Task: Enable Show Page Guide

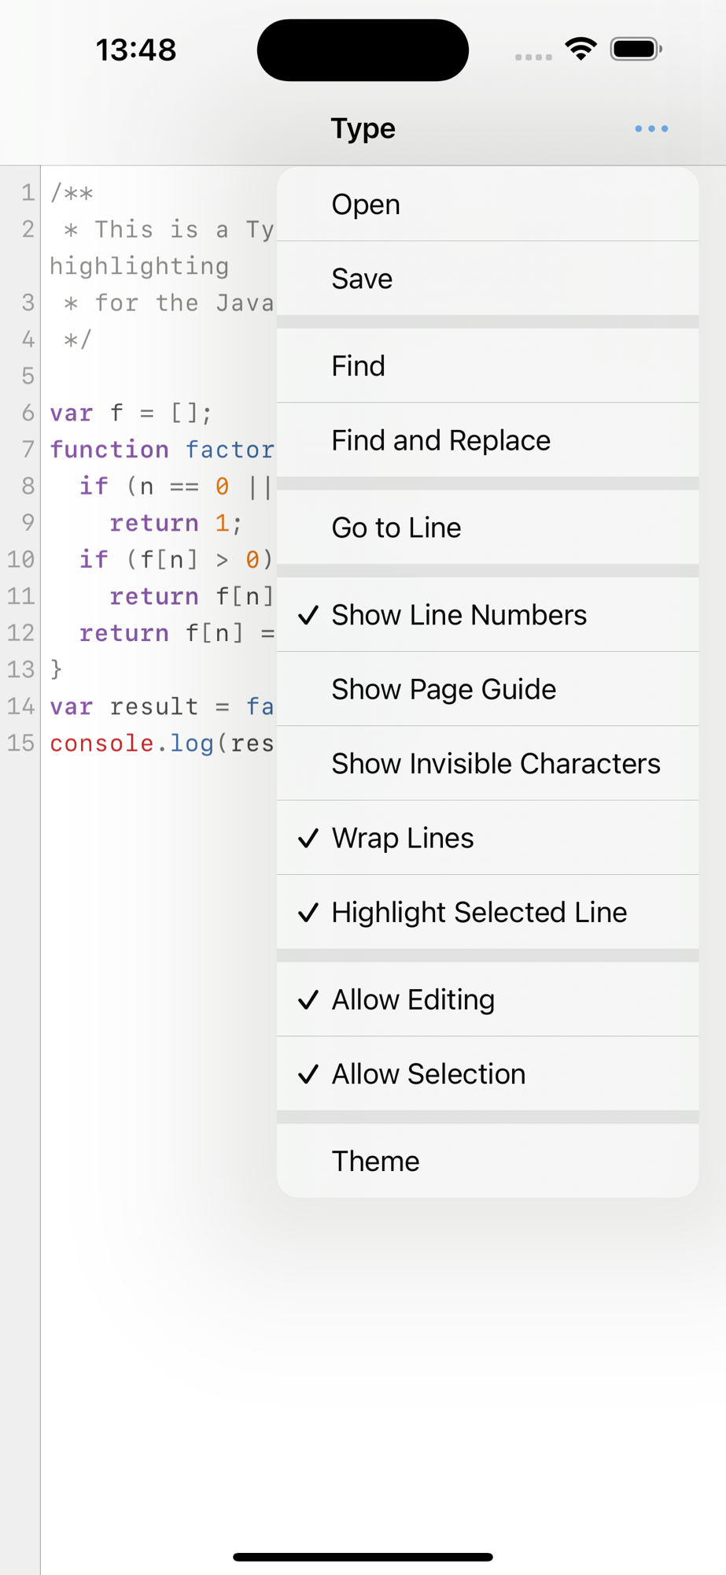Action: point(488,689)
